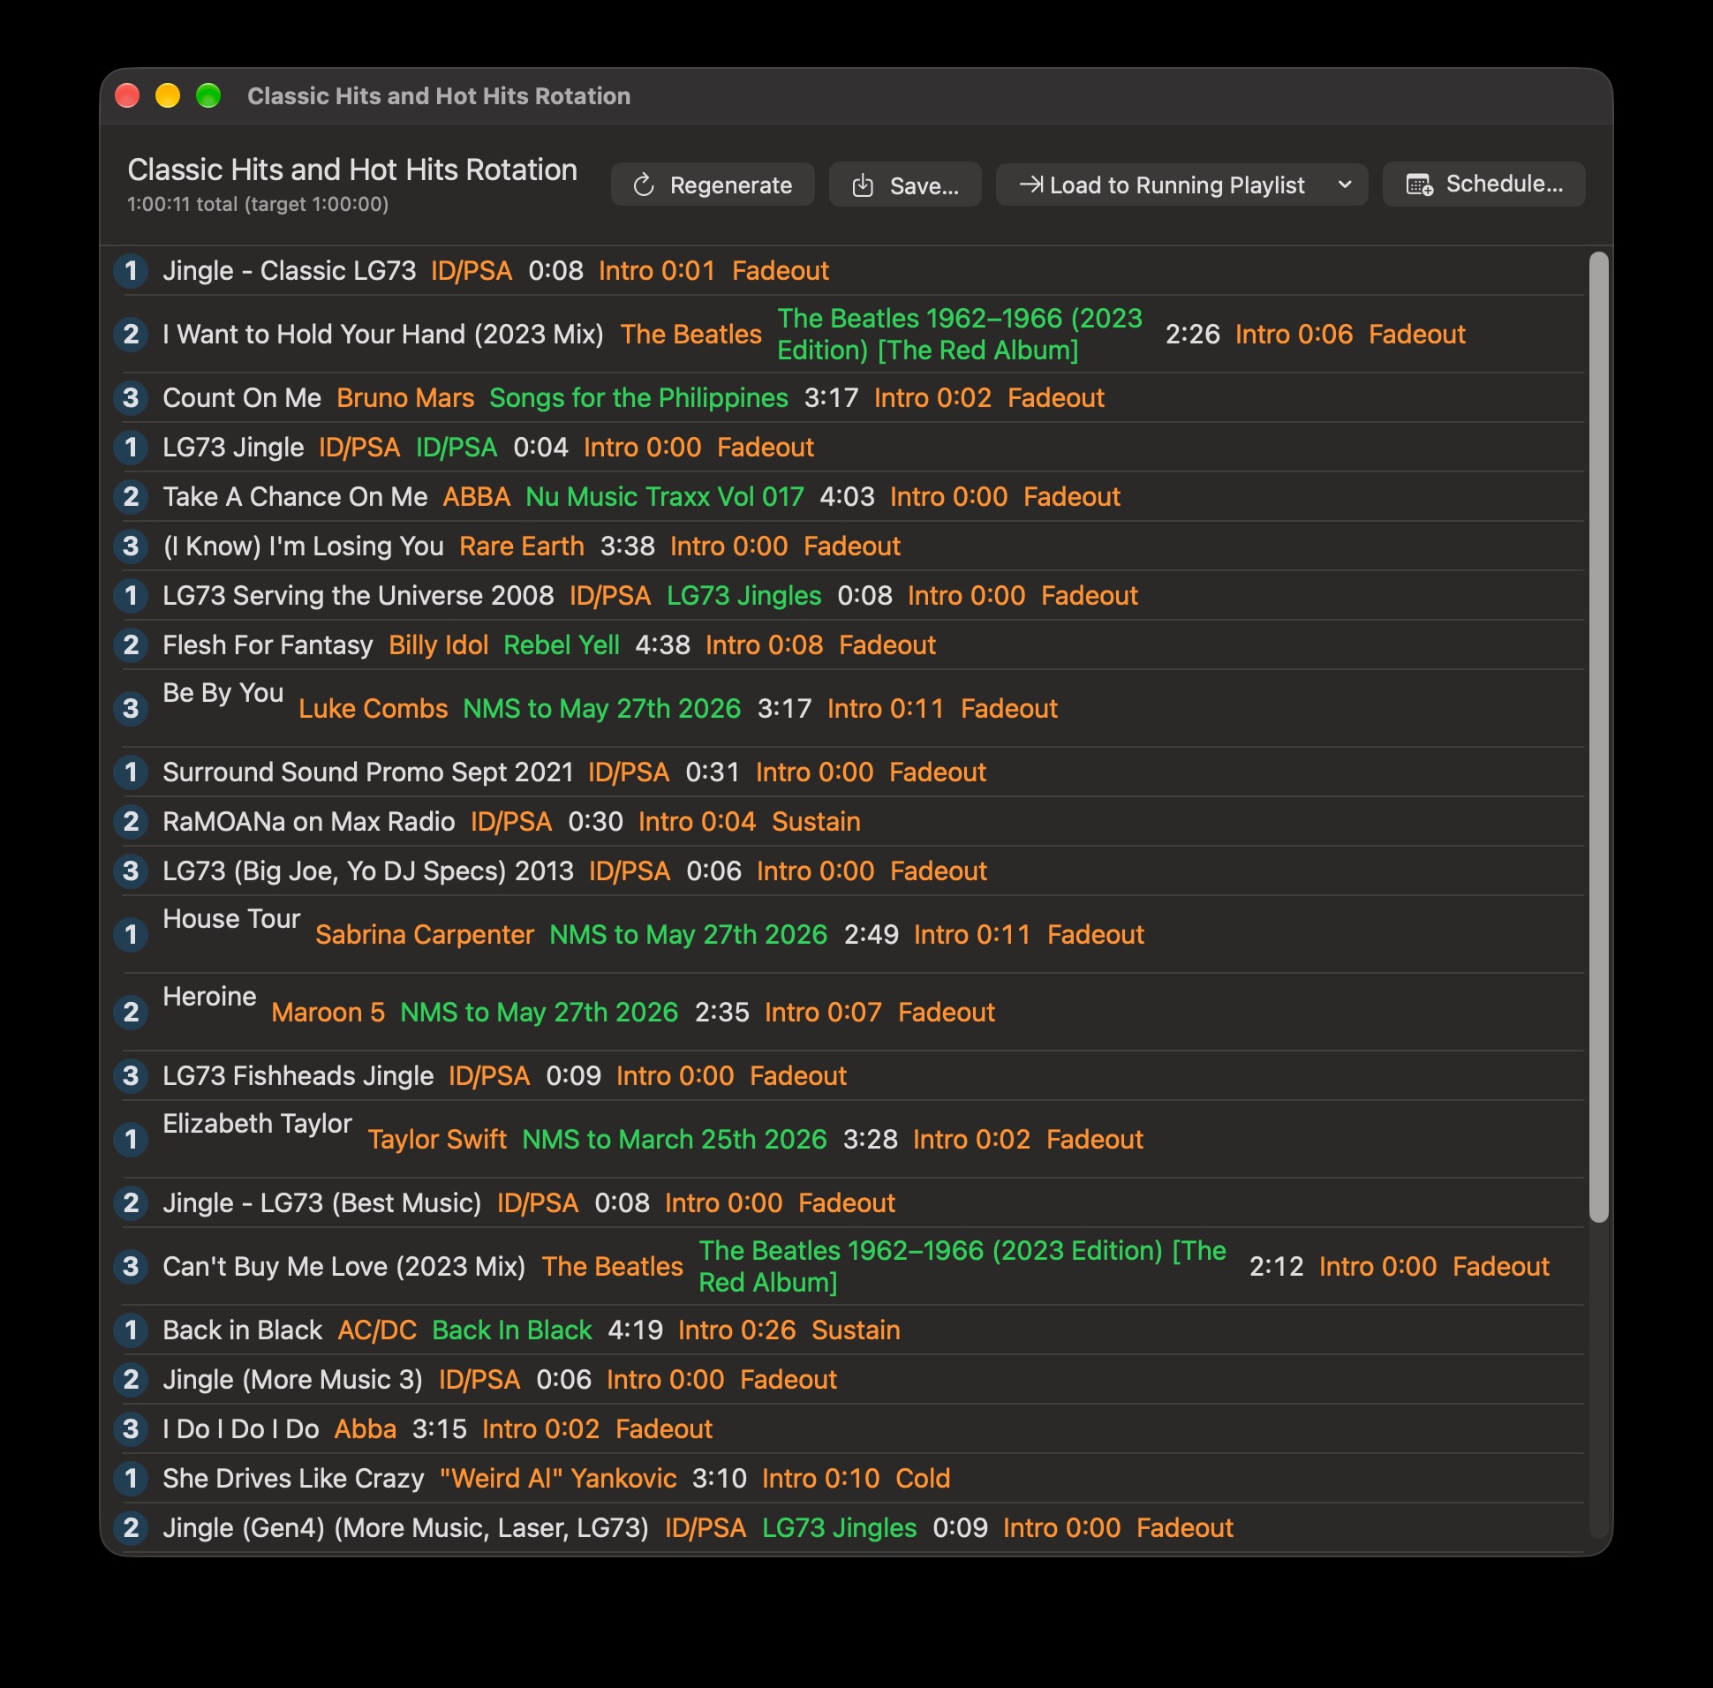Click badge 2 beside RaMOANa on Max Radio
Viewport: 1713px width, 1688px height.
132,822
